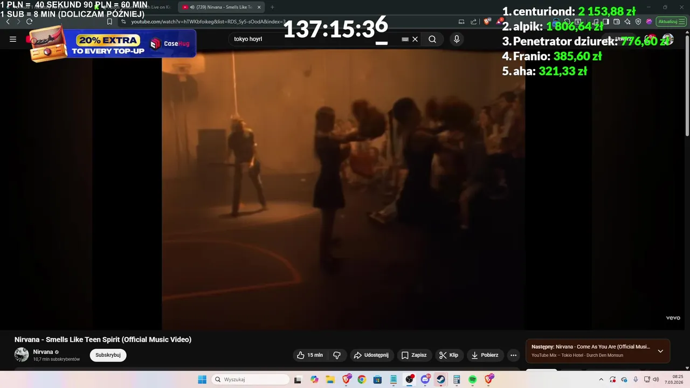Image resolution: width=690 pixels, height=388 pixels.
Task: Clear the 'tokyo hoyrl' search text
Action: click(415, 39)
